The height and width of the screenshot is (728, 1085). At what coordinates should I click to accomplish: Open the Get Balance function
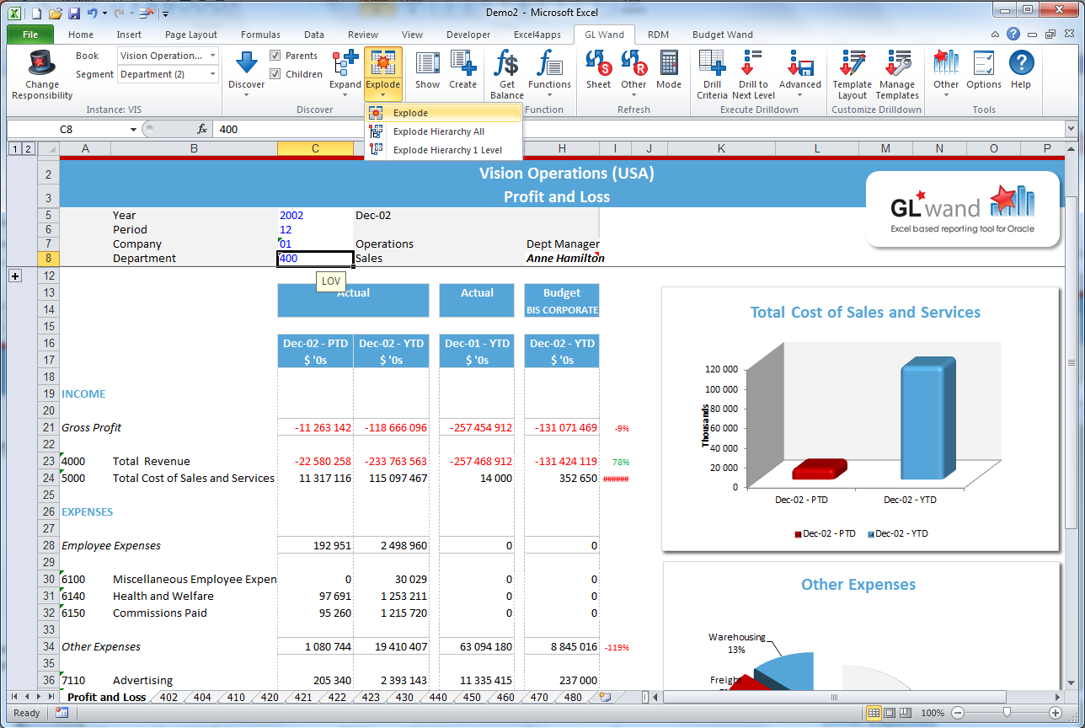pyautogui.click(x=507, y=73)
